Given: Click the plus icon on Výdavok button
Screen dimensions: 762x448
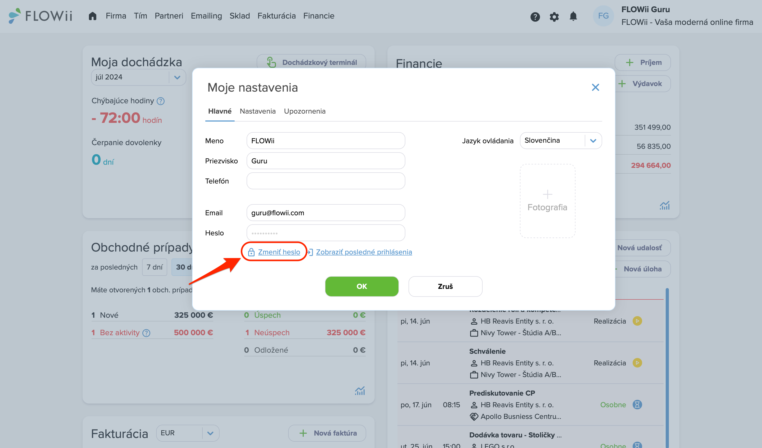Looking at the screenshot, I should tap(622, 84).
